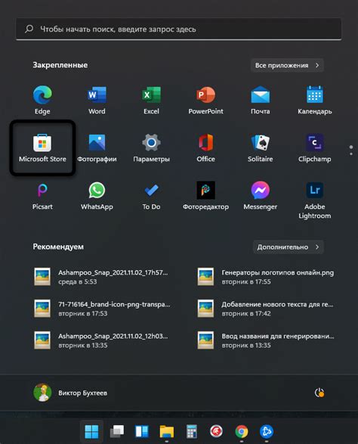Open Генераторы логотипов онлайн.png file
This screenshot has height=444, width=358.
pyautogui.click(x=266, y=277)
